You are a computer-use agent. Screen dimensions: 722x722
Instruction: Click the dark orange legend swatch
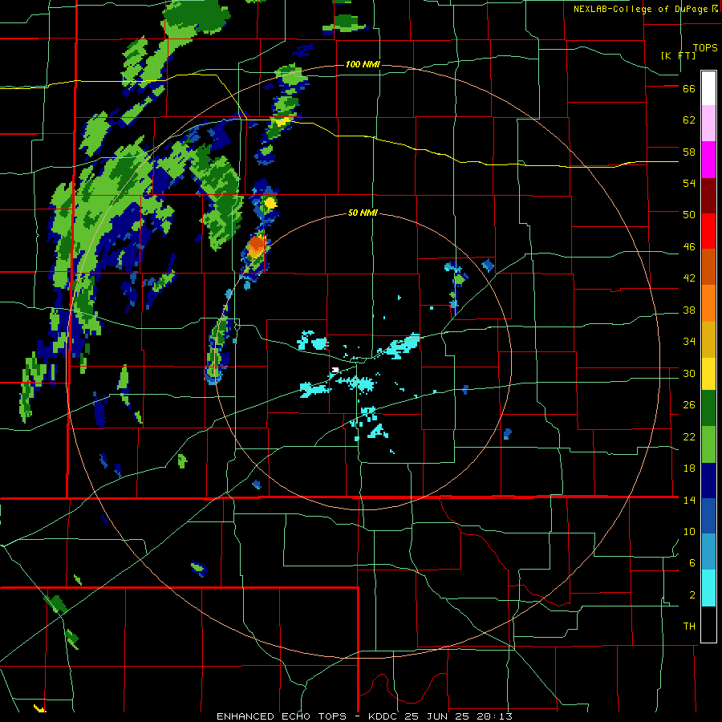(x=708, y=266)
